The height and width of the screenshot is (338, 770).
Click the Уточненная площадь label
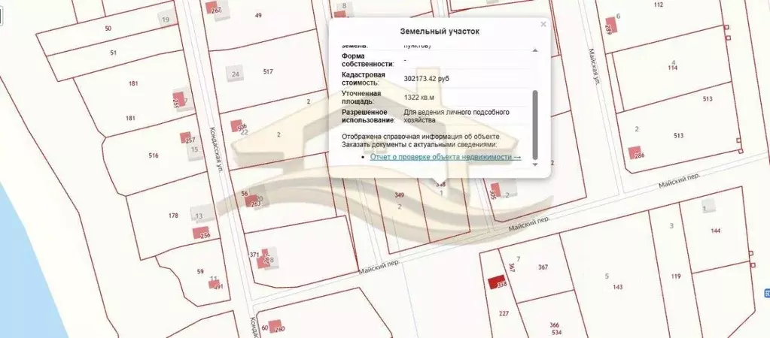pos(361,97)
